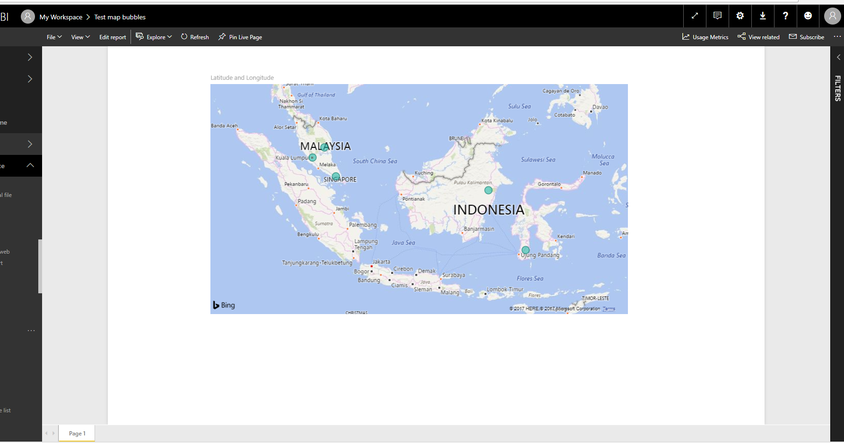
Task: Open the settings gear icon
Action: tap(740, 16)
